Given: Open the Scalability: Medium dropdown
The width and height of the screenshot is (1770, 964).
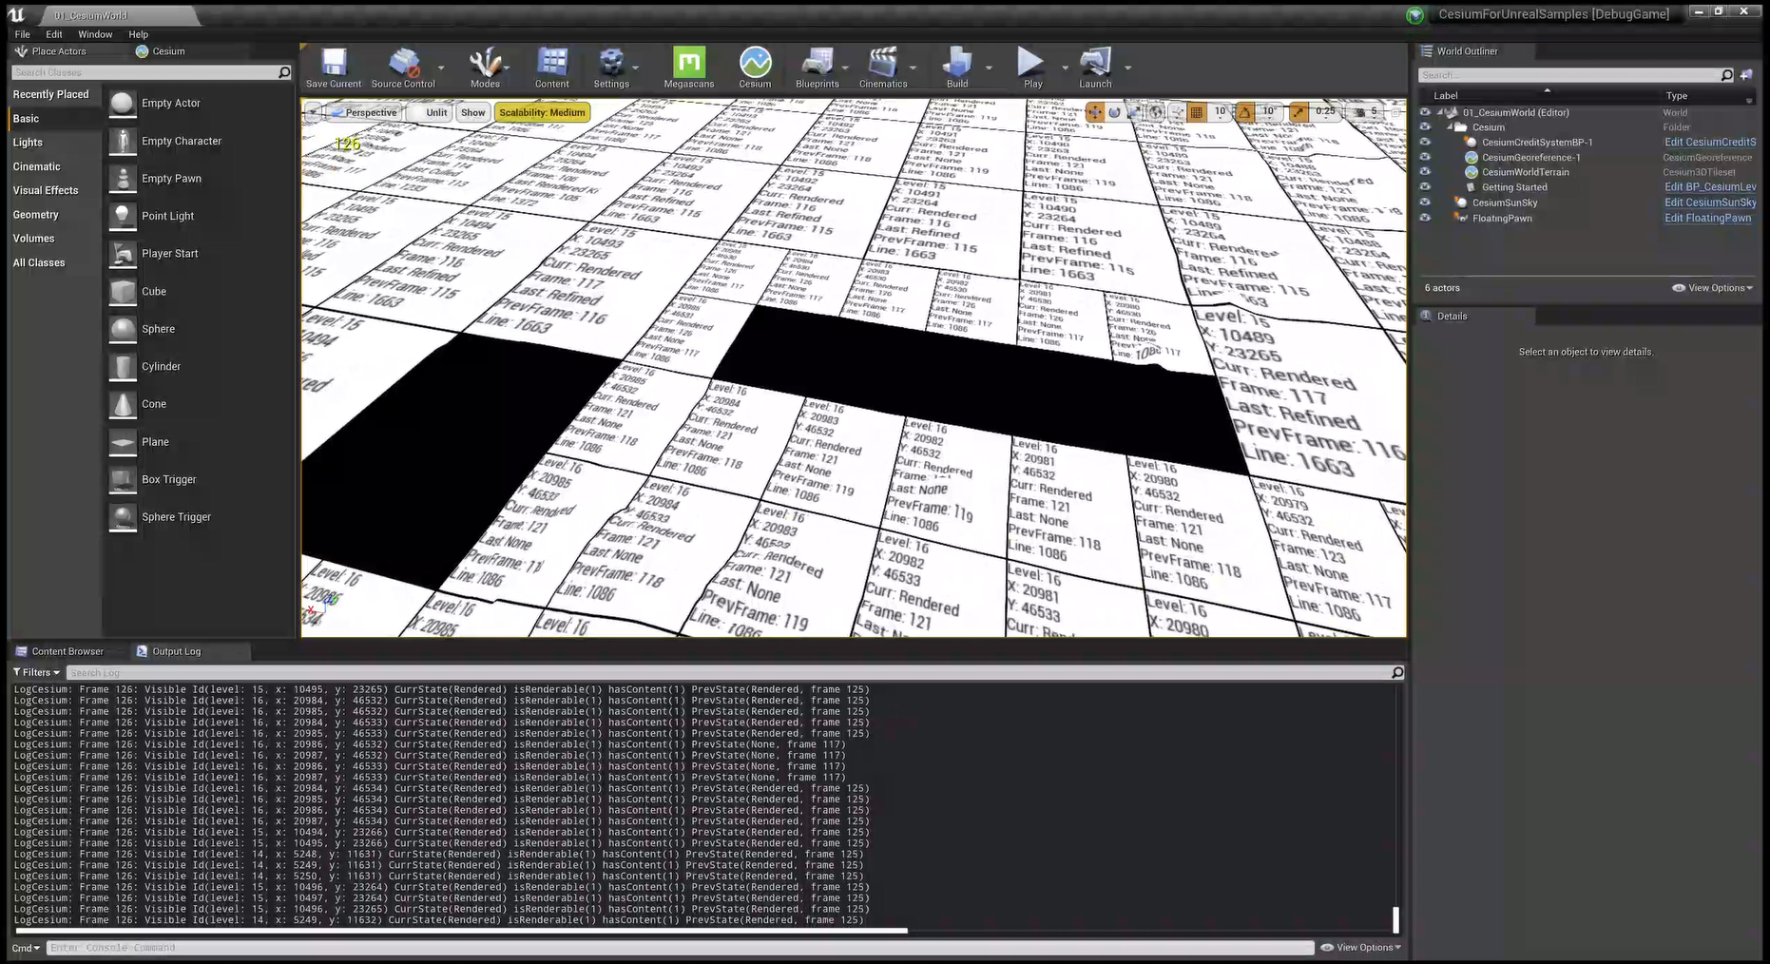Looking at the screenshot, I should coord(542,111).
